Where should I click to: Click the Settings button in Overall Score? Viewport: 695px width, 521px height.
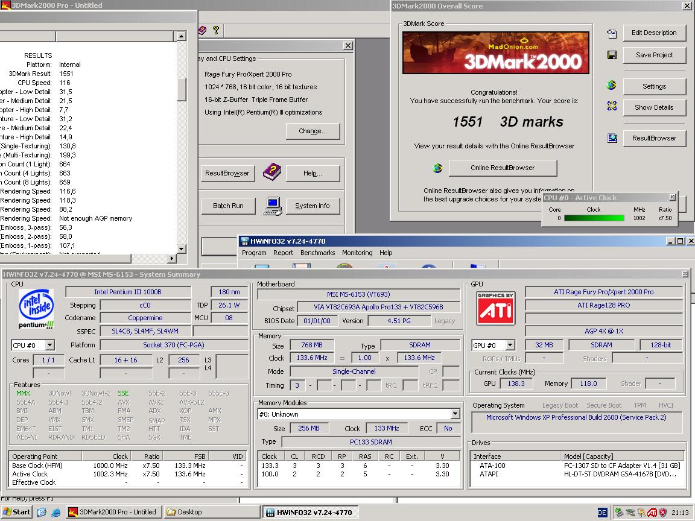(x=654, y=86)
